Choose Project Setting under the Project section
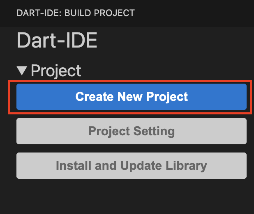 [x=132, y=131]
